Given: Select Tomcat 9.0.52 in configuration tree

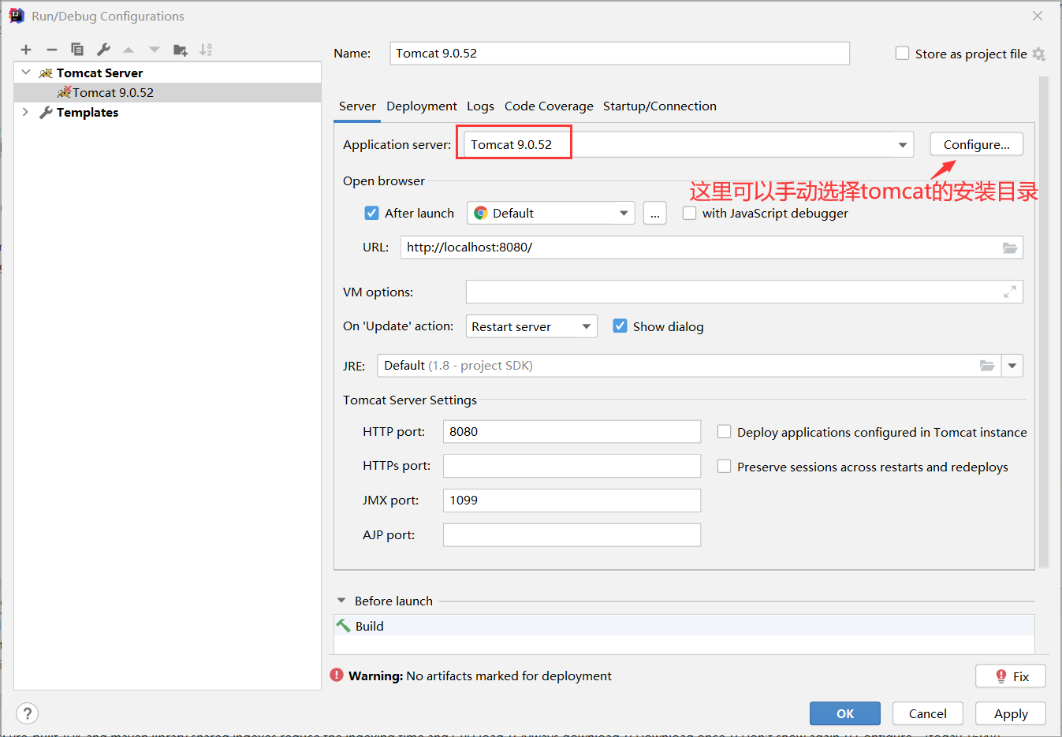Looking at the screenshot, I should pos(167,92).
